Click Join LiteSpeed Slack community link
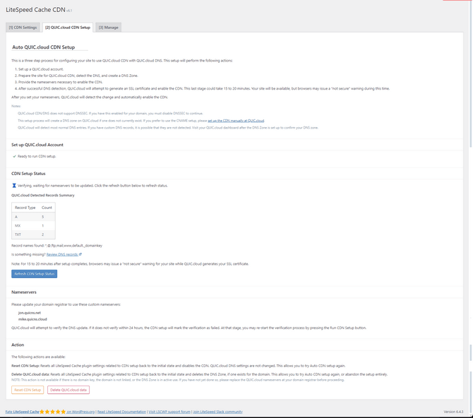This screenshot has height=418, width=473. click(x=218, y=412)
